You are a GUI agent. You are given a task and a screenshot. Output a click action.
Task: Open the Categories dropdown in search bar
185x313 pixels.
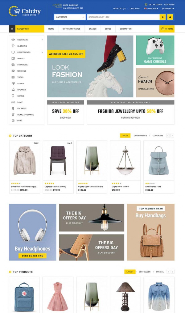click(x=70, y=17)
